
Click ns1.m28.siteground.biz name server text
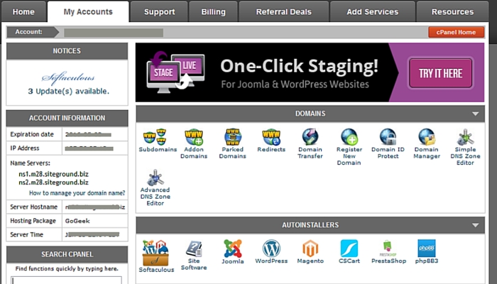(53, 175)
